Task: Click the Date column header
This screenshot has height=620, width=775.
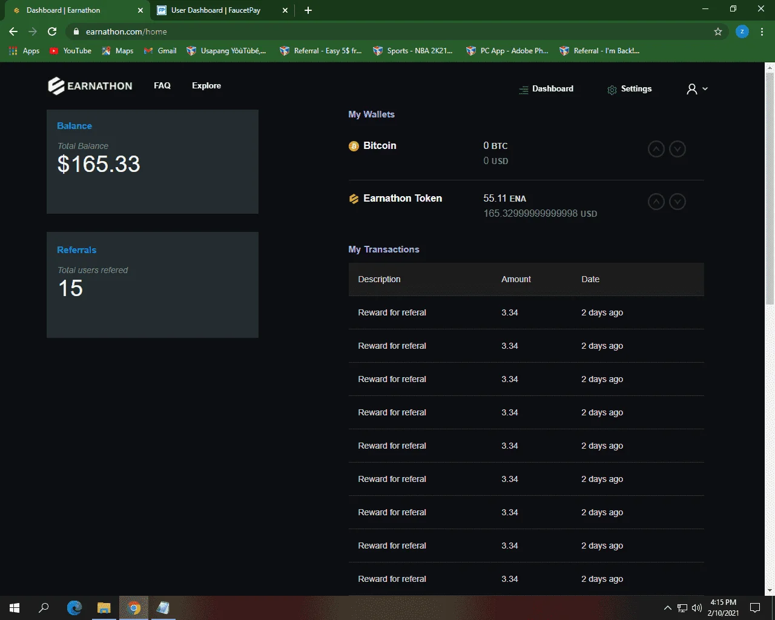Action: (x=590, y=279)
